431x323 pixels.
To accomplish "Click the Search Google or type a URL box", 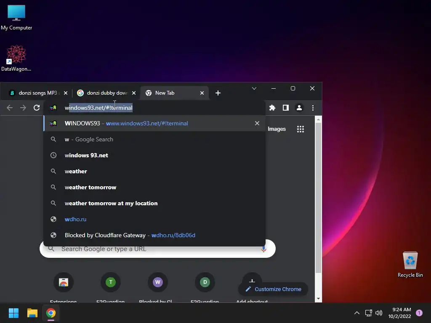I will [157, 249].
